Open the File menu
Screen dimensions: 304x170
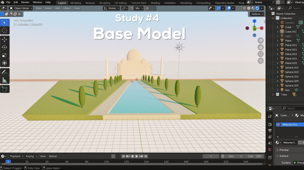click(8, 2)
